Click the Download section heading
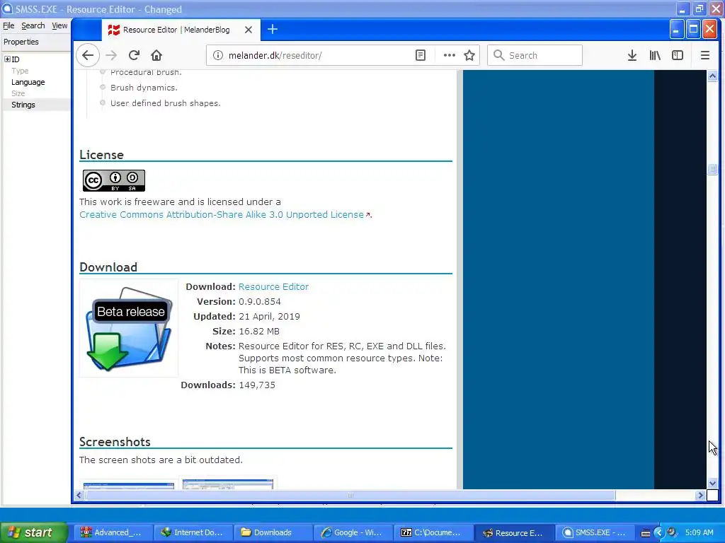 coord(108,267)
